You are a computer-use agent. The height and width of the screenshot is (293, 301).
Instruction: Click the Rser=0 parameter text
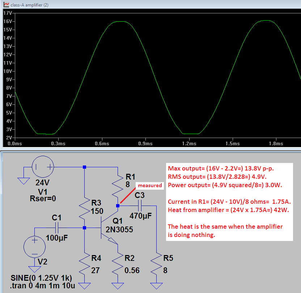coord(43,198)
